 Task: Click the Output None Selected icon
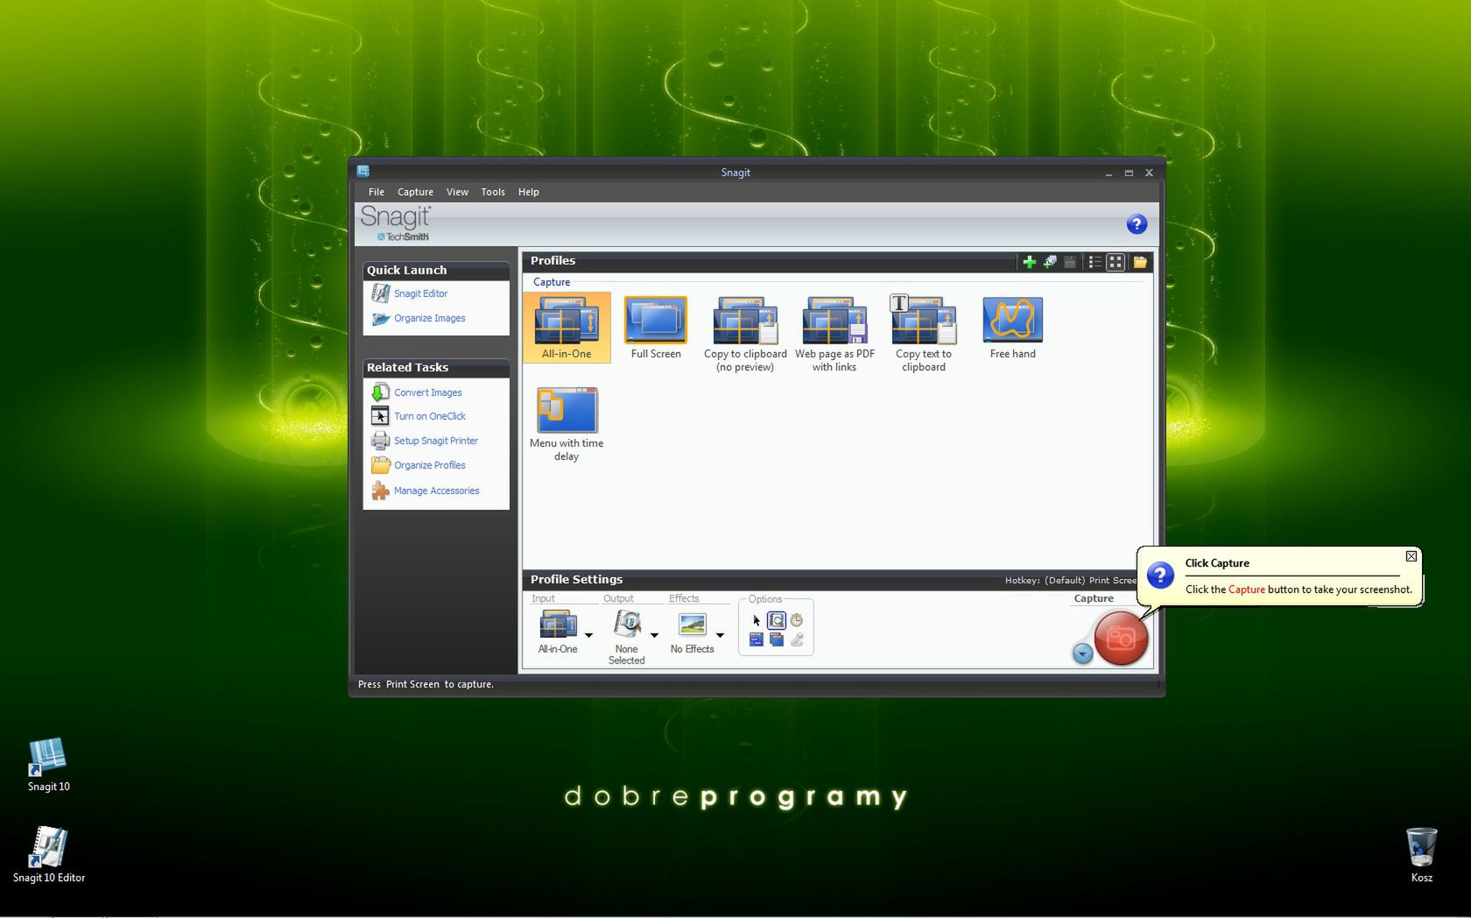point(627,625)
